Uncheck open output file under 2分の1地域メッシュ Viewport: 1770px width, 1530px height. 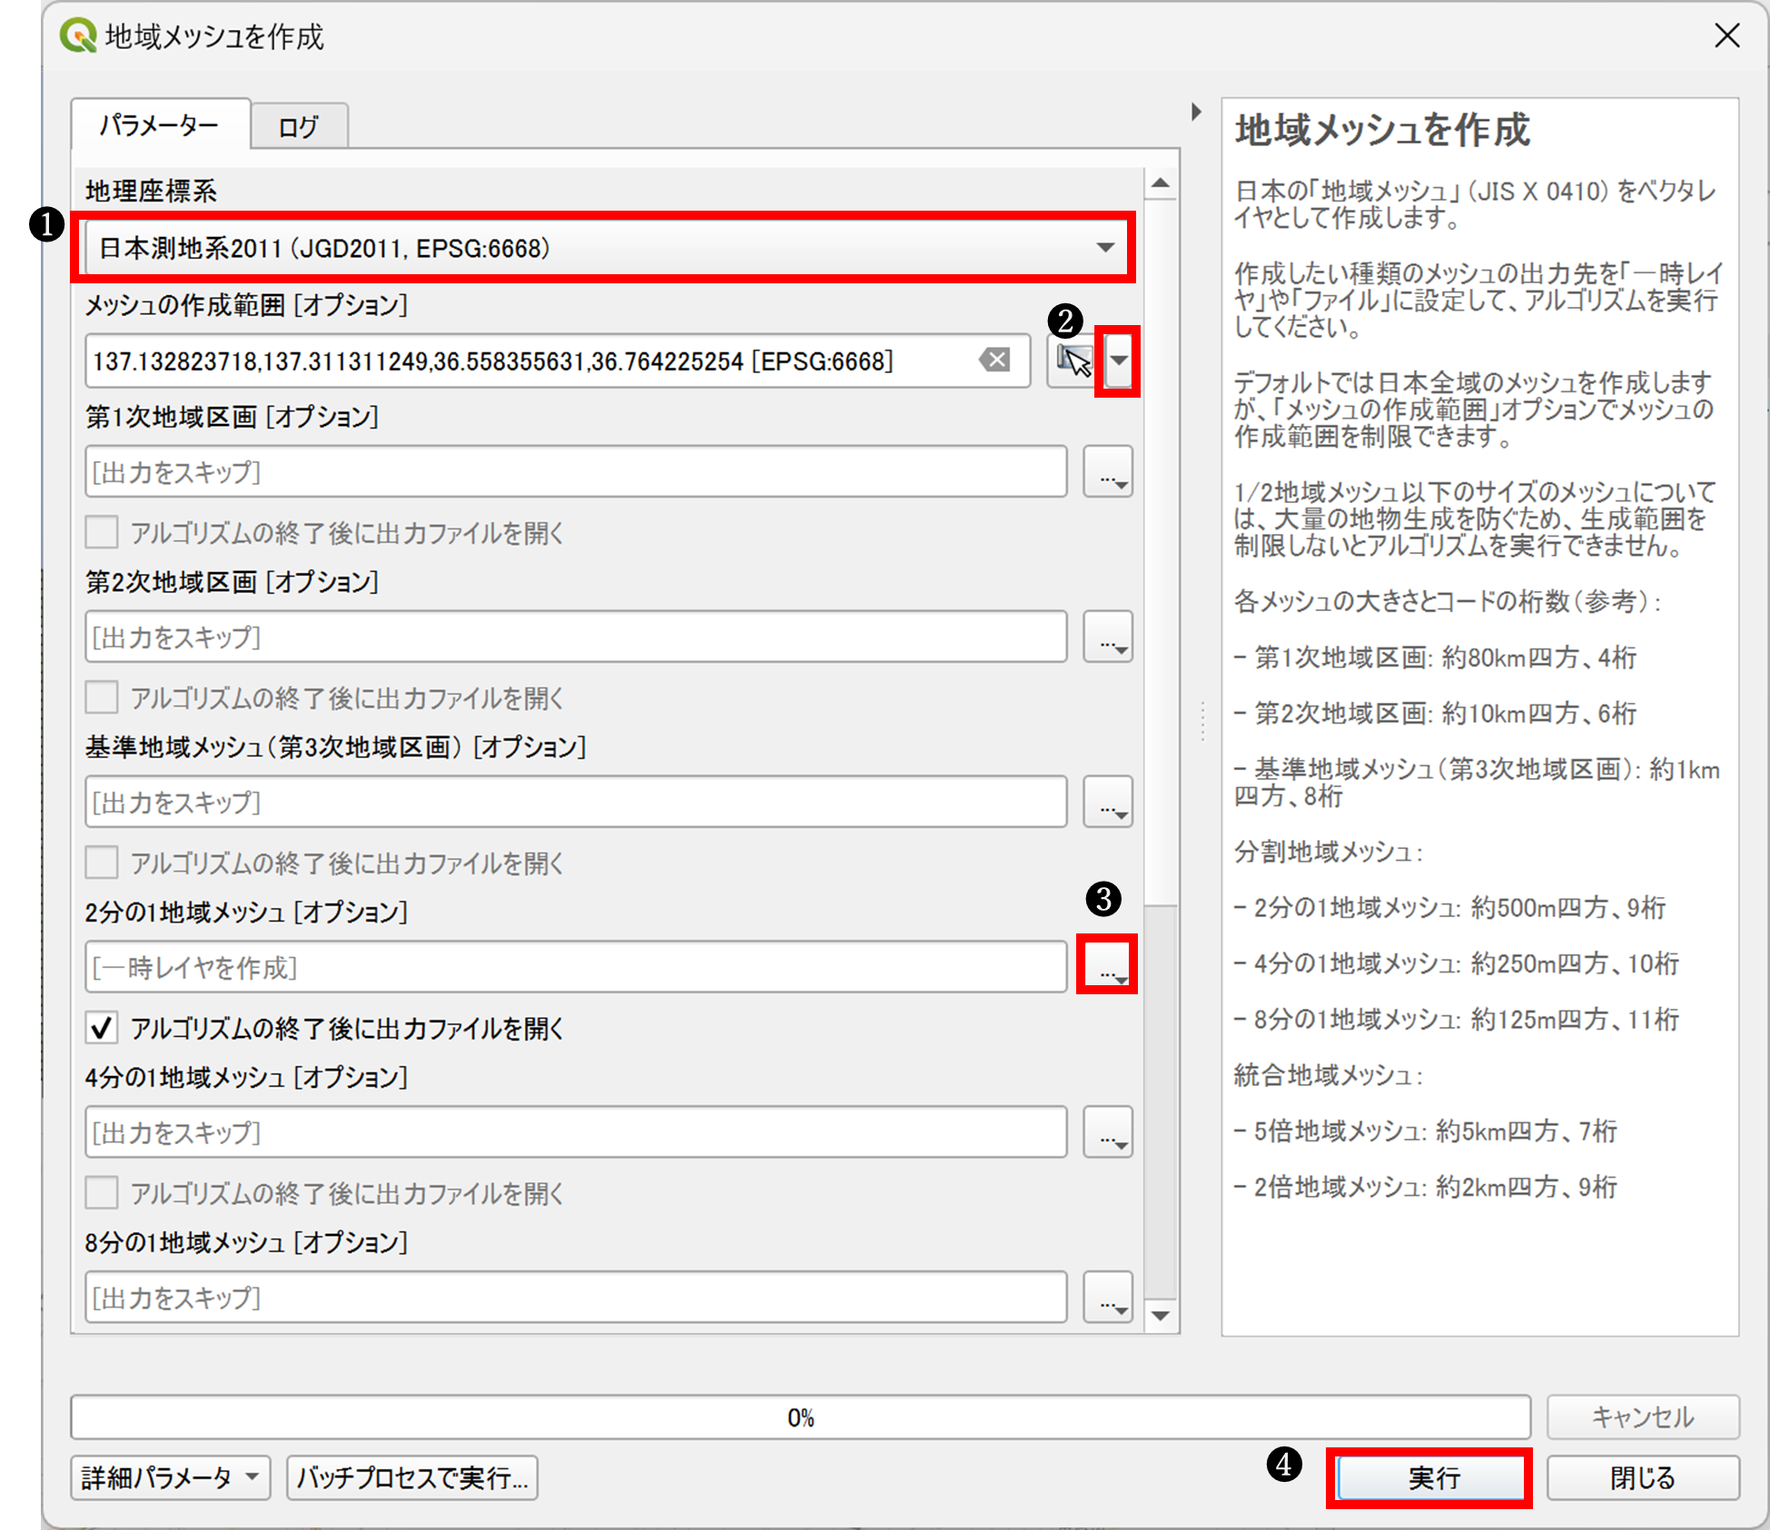102,1029
